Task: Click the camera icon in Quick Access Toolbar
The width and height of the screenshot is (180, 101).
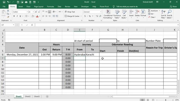Action: (26, 2)
